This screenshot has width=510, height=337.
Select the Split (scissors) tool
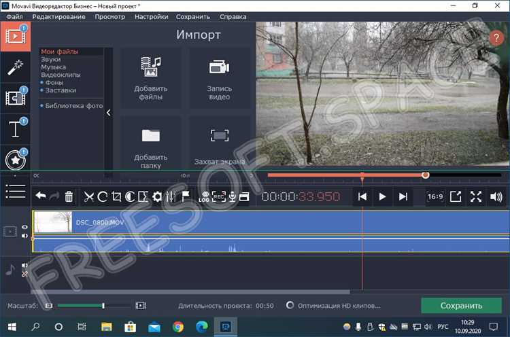tap(88, 196)
